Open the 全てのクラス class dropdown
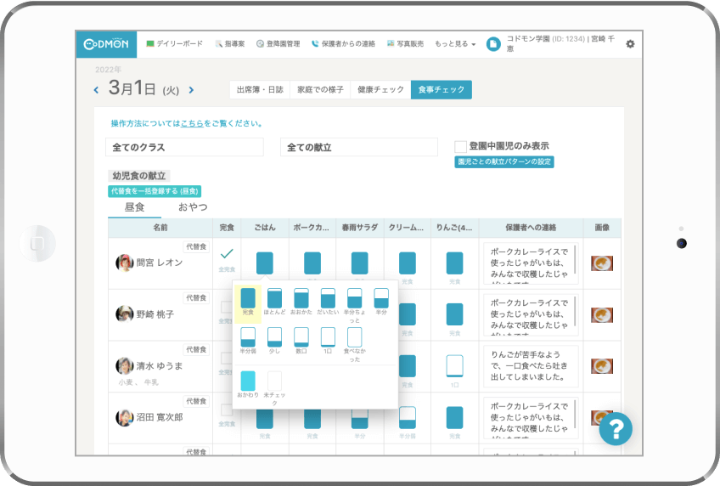 [x=184, y=147]
